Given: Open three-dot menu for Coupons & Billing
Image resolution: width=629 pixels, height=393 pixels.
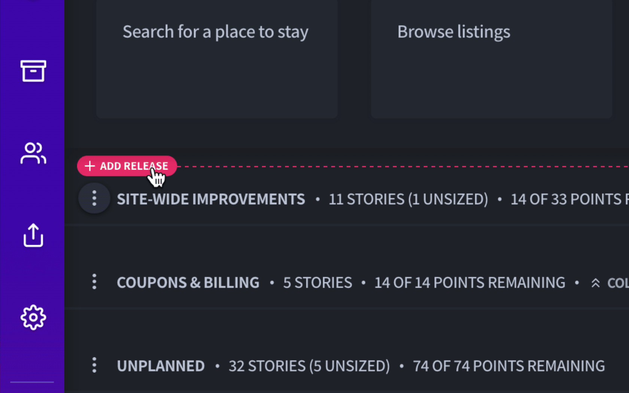Looking at the screenshot, I should [94, 281].
